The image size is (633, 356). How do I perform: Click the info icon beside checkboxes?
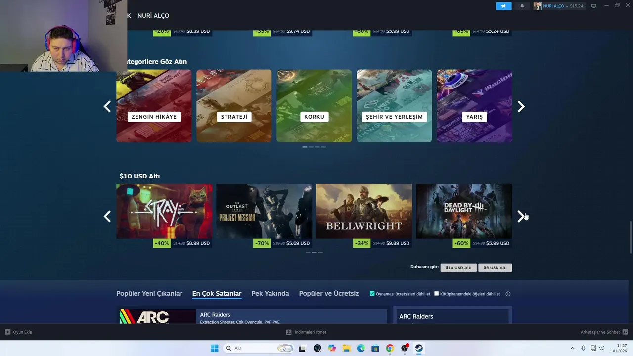click(508, 294)
